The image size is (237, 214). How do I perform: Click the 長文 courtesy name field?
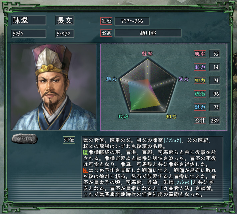point(65,20)
